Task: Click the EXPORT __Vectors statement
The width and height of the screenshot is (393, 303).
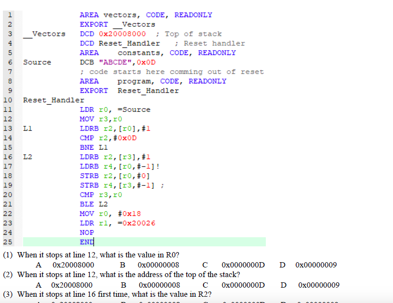Action: tap(118, 24)
